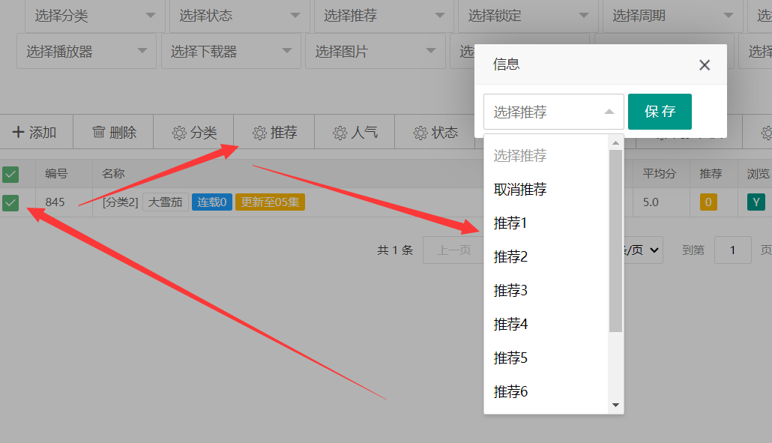Open the 选择锁定 filter dropdown
The width and height of the screenshot is (772, 443).
(528, 16)
